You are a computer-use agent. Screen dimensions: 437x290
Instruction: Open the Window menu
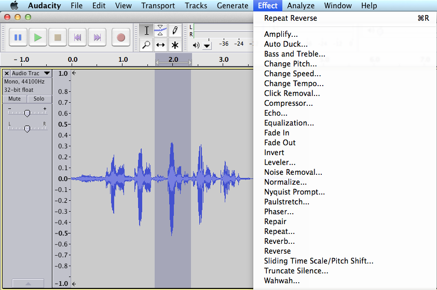338,6
